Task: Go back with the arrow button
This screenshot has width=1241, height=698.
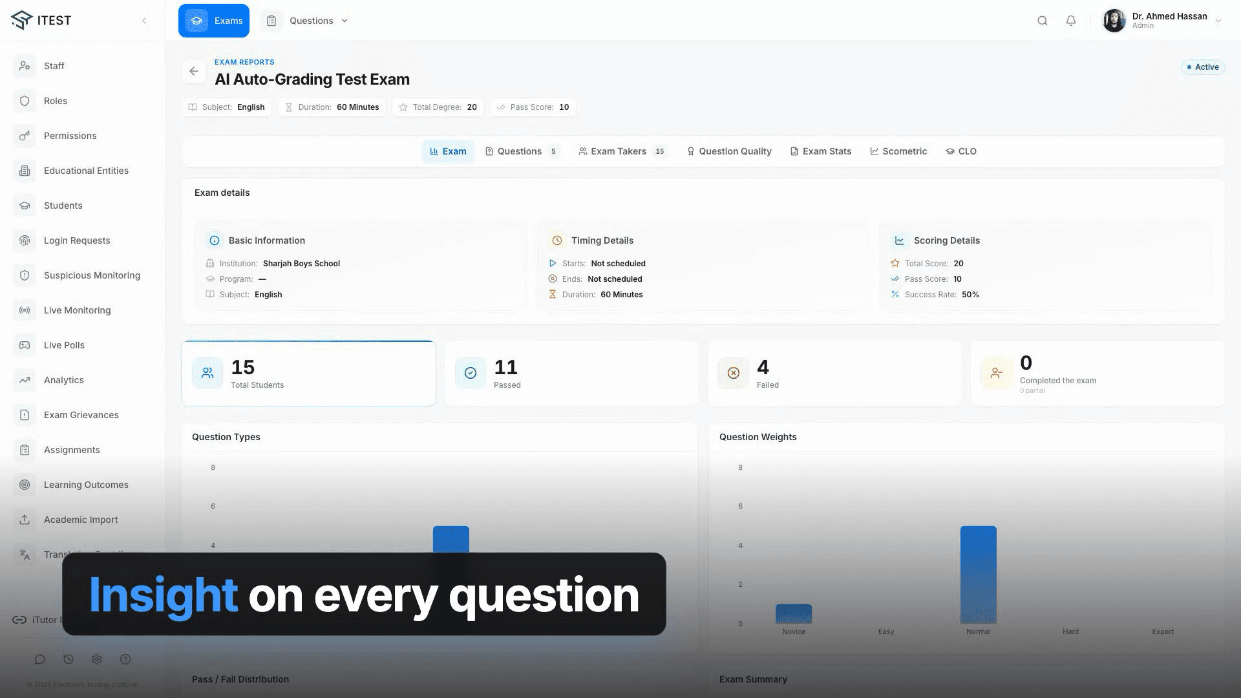Action: pos(194,71)
